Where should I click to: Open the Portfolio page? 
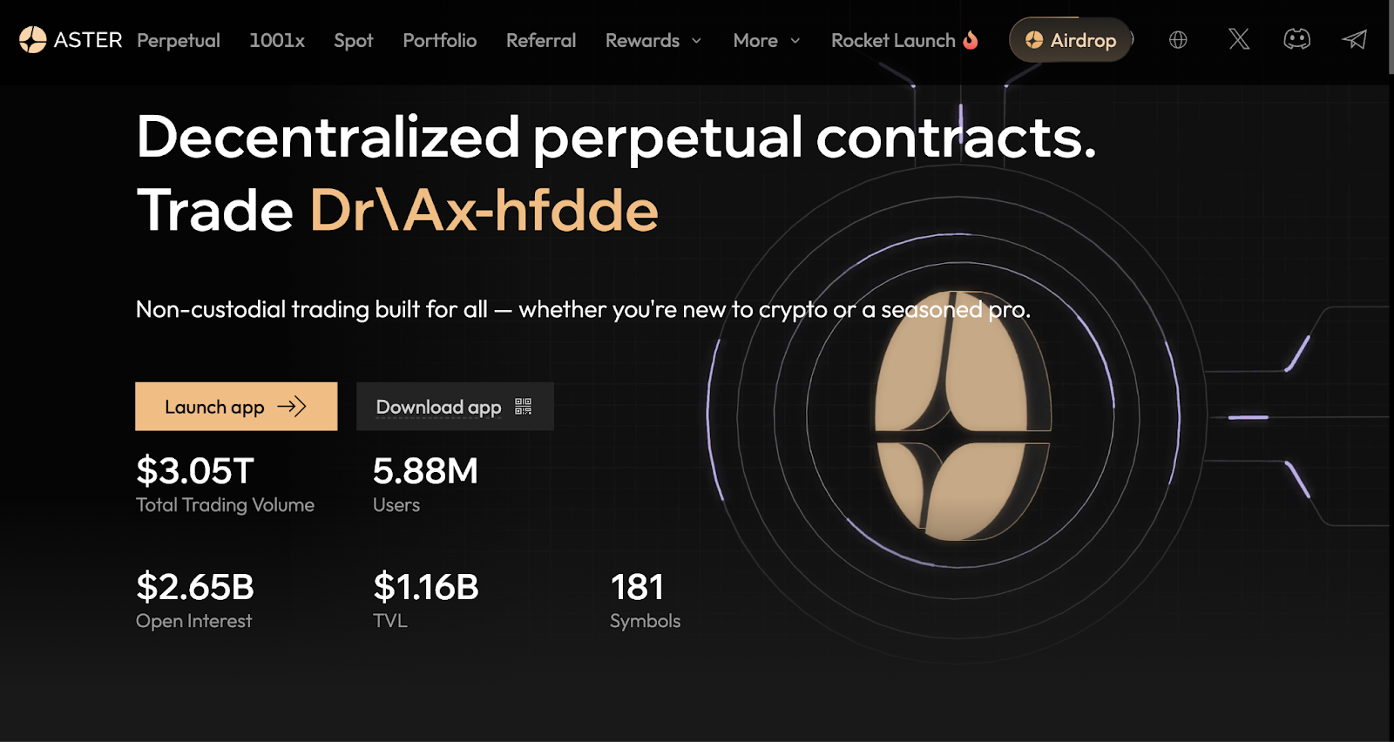tap(439, 41)
